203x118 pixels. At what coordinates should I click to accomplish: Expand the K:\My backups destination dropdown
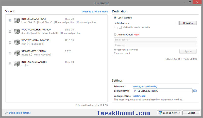click(177, 23)
